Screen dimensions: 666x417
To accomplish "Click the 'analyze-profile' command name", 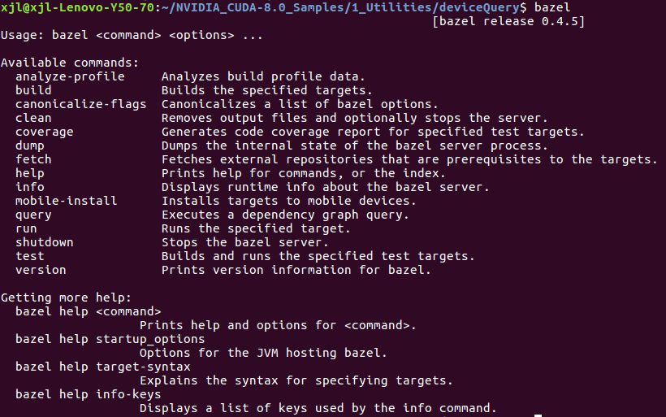I will 70,76.
